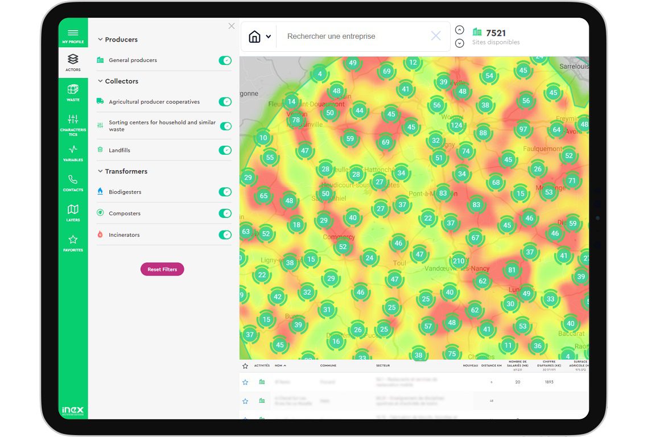The image size is (668, 437).
Task: Disable the General producers toggle
Action: (226, 60)
